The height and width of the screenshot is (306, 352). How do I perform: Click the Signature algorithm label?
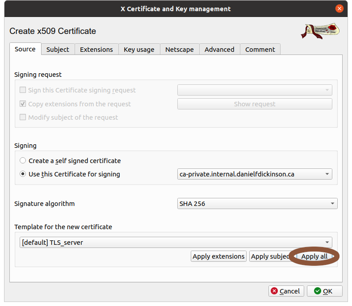click(45, 204)
